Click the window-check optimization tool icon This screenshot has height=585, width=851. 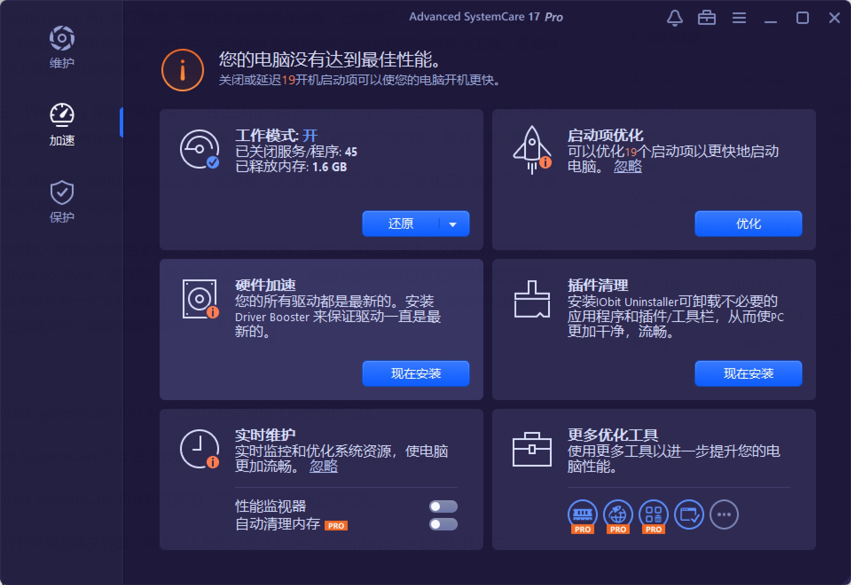[689, 514]
